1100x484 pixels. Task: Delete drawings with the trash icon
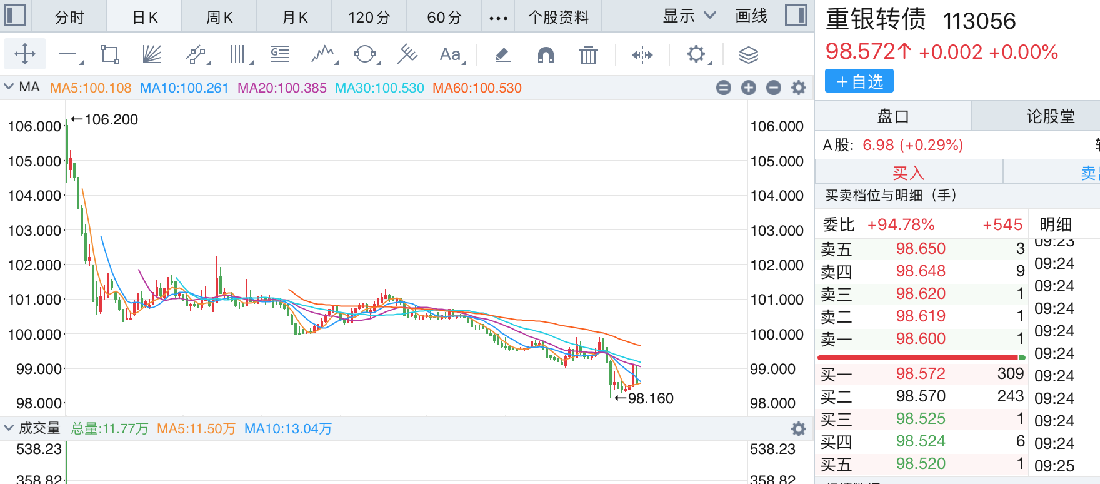pyautogui.click(x=588, y=55)
